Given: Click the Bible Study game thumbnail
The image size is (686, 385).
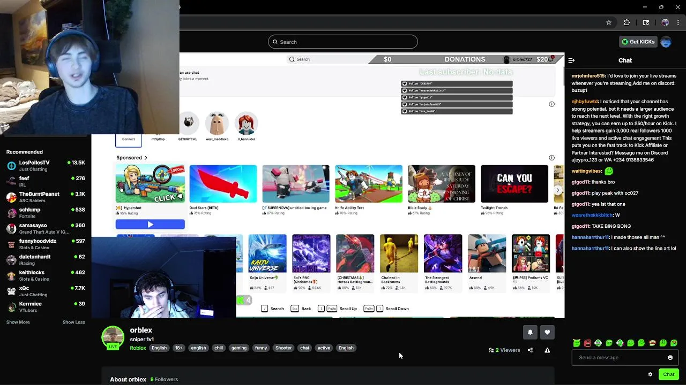Looking at the screenshot, I should [x=442, y=184].
